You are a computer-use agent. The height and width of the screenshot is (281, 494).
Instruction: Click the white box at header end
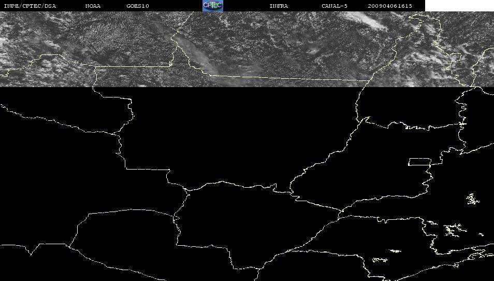(459, 6)
